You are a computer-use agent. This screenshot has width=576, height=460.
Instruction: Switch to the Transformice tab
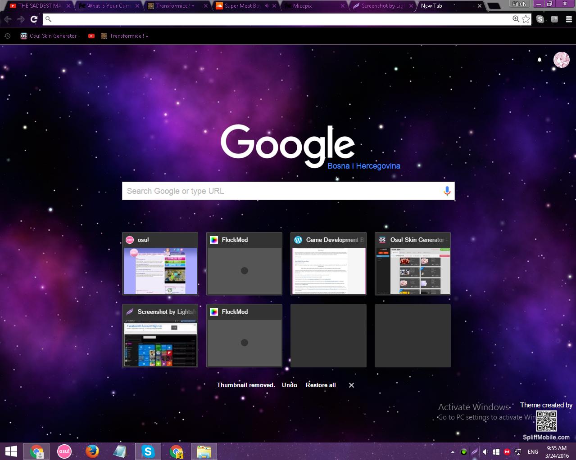point(173,6)
